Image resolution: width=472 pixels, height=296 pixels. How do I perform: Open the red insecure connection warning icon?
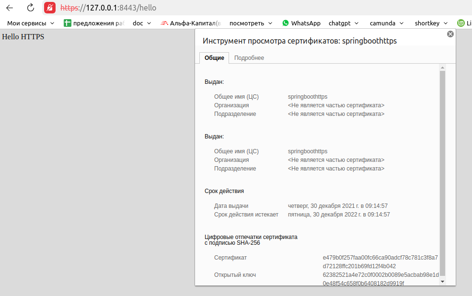(50, 8)
